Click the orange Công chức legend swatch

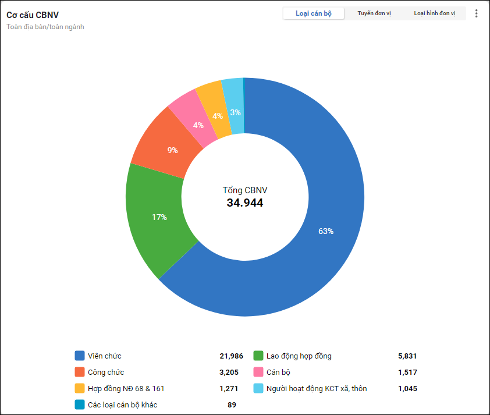tap(80, 372)
